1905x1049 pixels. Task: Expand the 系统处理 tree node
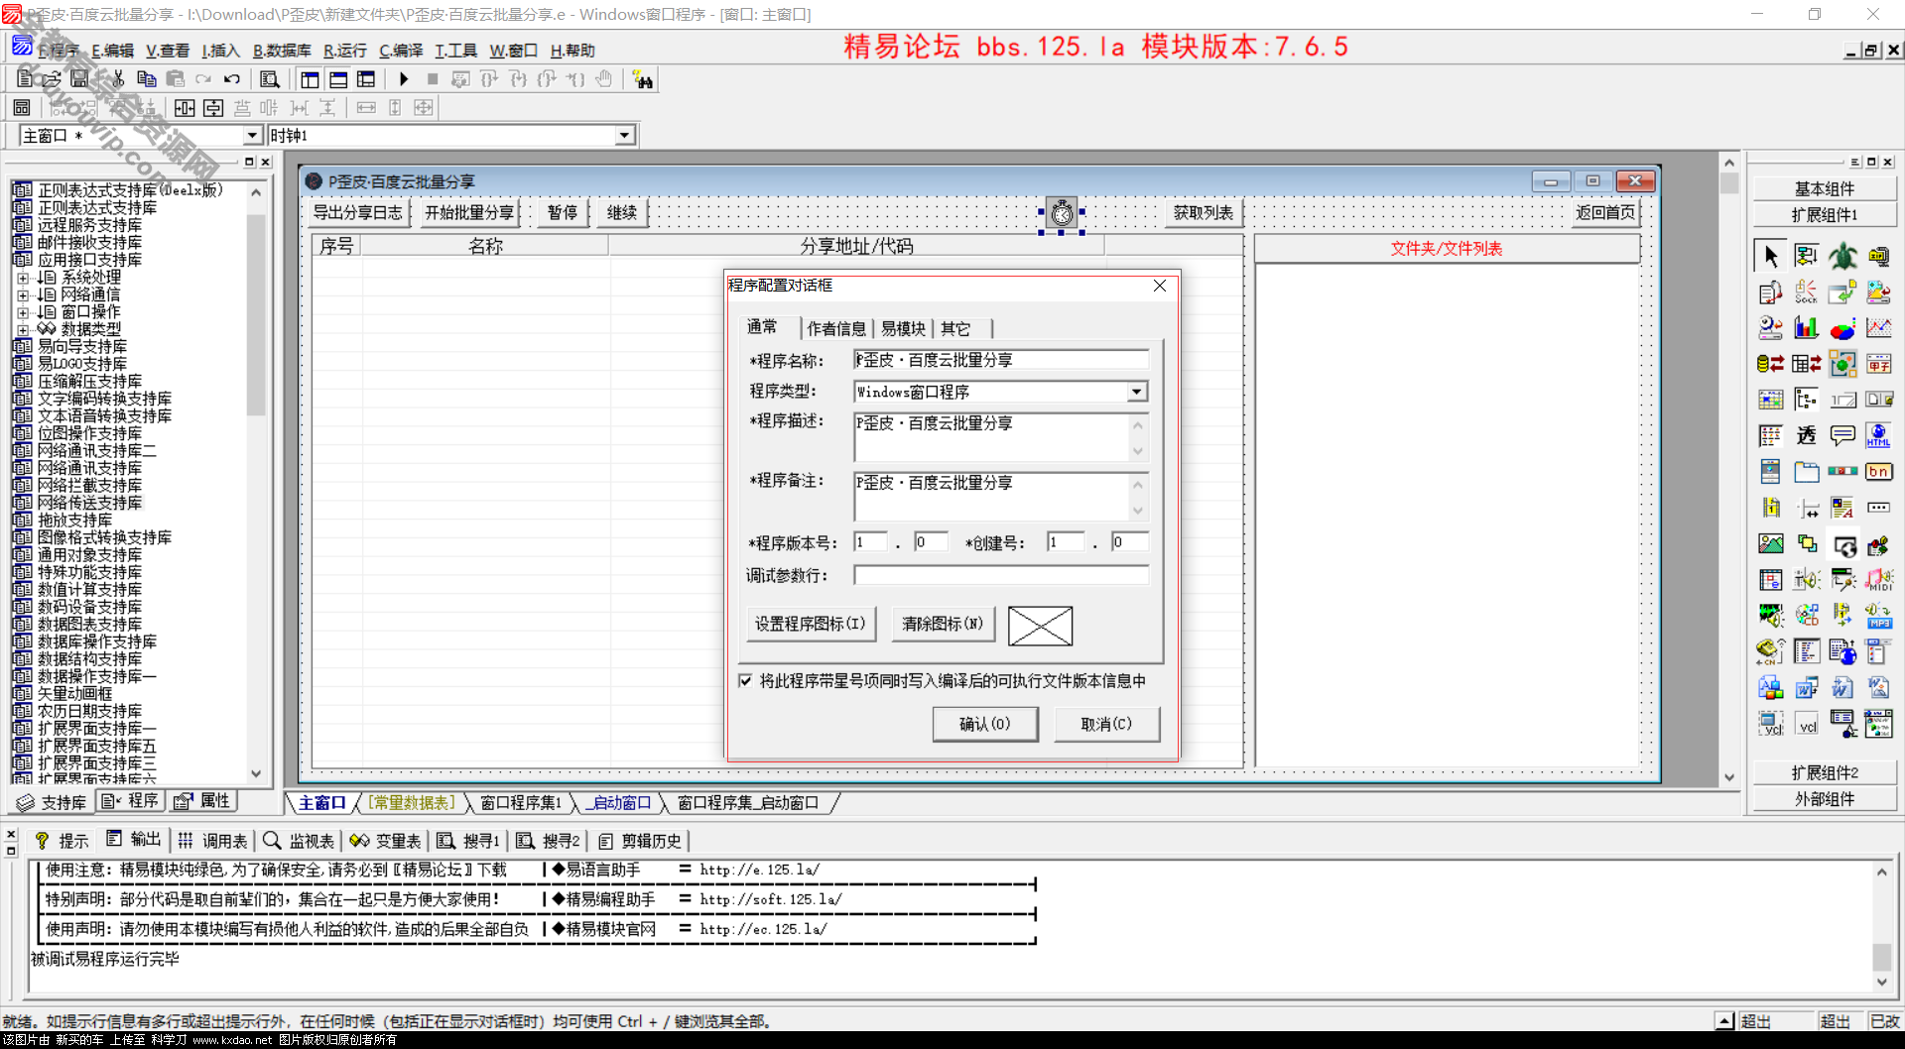(23, 279)
